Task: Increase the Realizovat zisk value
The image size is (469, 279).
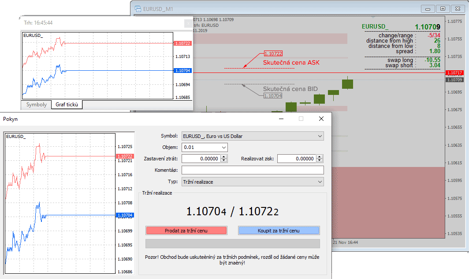Action: [320, 157]
